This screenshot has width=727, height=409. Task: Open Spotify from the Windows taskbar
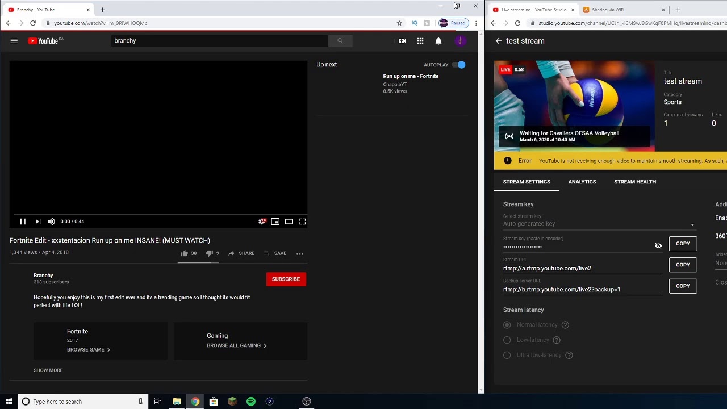point(251,402)
